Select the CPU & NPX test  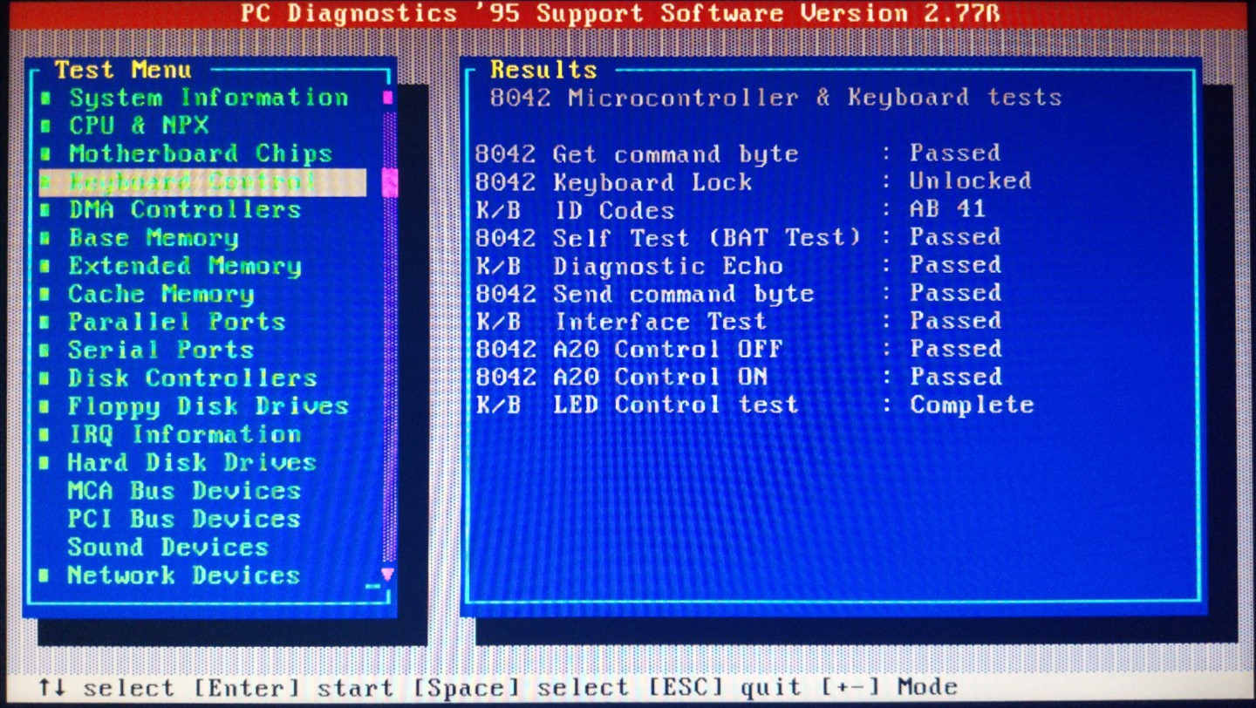(139, 126)
